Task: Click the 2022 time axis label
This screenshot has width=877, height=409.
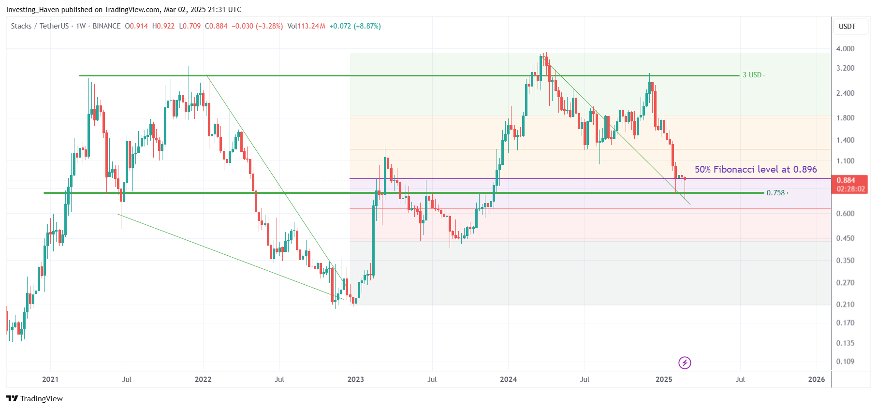Action: pyautogui.click(x=203, y=380)
